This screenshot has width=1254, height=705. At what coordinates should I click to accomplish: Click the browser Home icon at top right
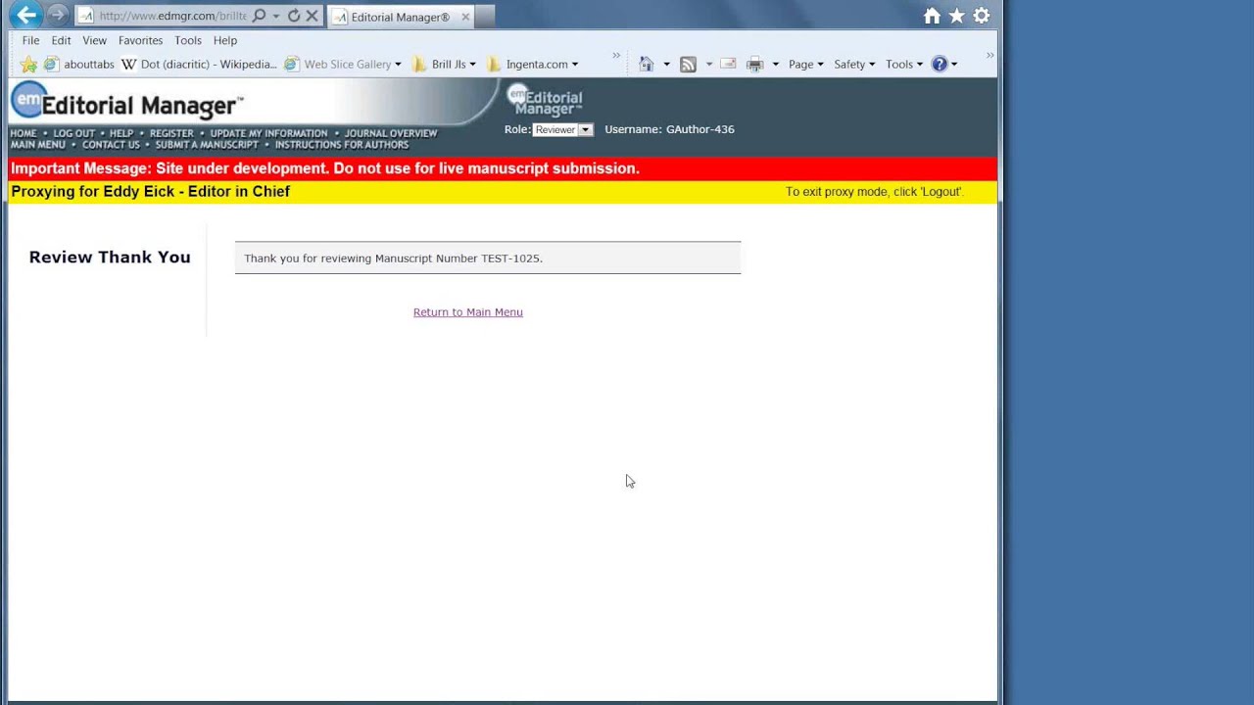(932, 16)
